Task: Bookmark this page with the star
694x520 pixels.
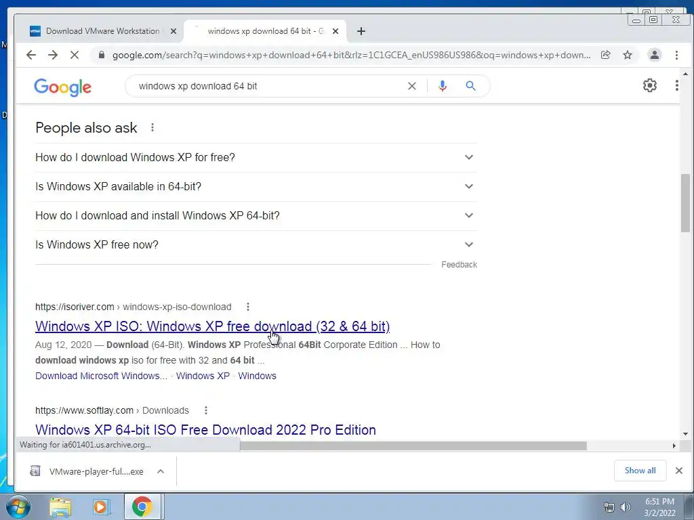Action: point(628,55)
